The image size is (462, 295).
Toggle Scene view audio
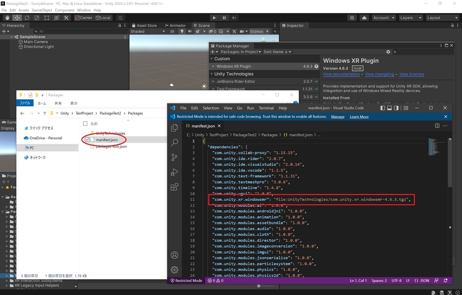pos(190,32)
